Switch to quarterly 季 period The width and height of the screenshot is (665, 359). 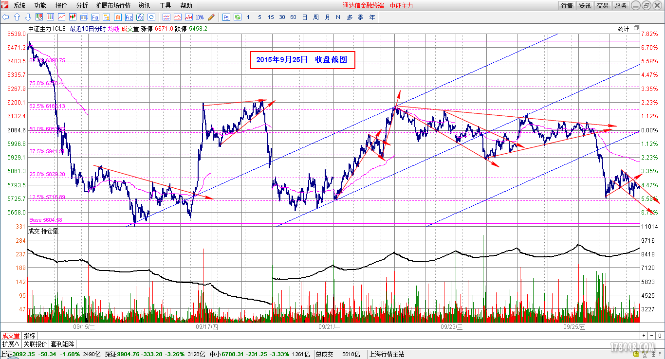pyautogui.click(x=361, y=17)
